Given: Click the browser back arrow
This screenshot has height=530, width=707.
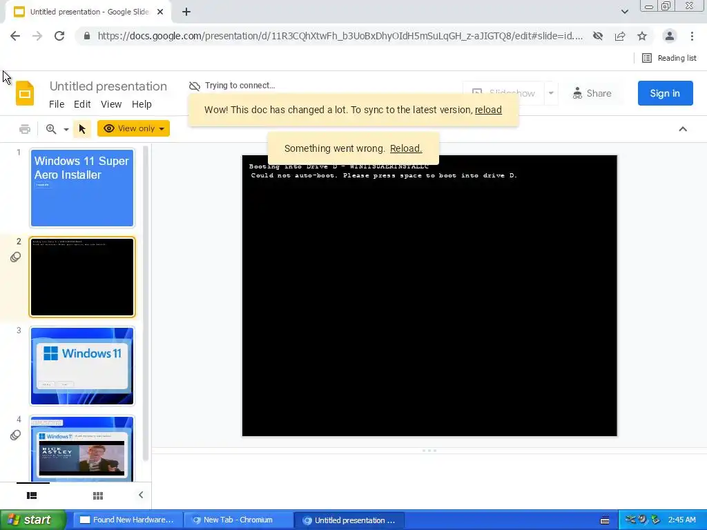Looking at the screenshot, I should [x=15, y=36].
